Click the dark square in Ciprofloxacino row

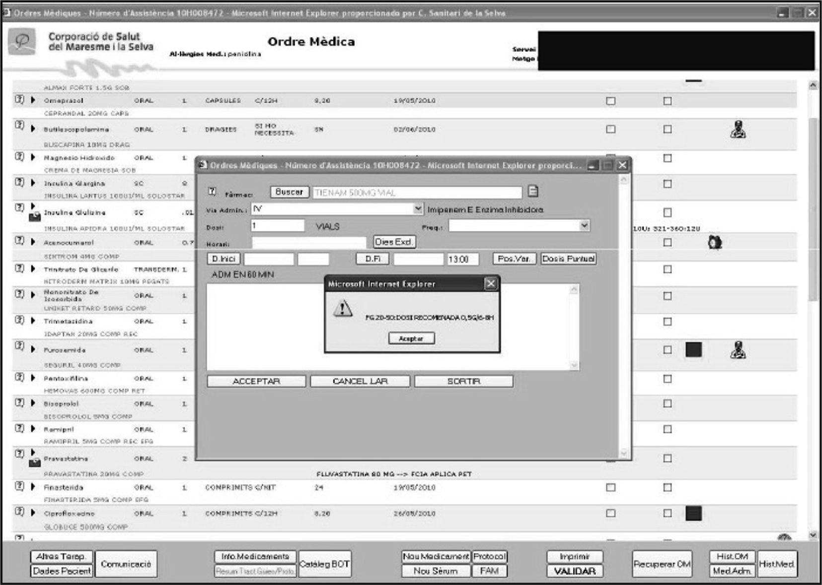(693, 513)
